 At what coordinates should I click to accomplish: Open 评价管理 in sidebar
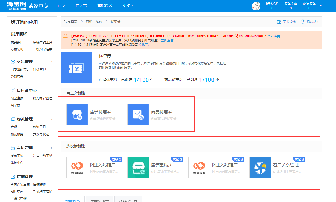click(x=40, y=69)
